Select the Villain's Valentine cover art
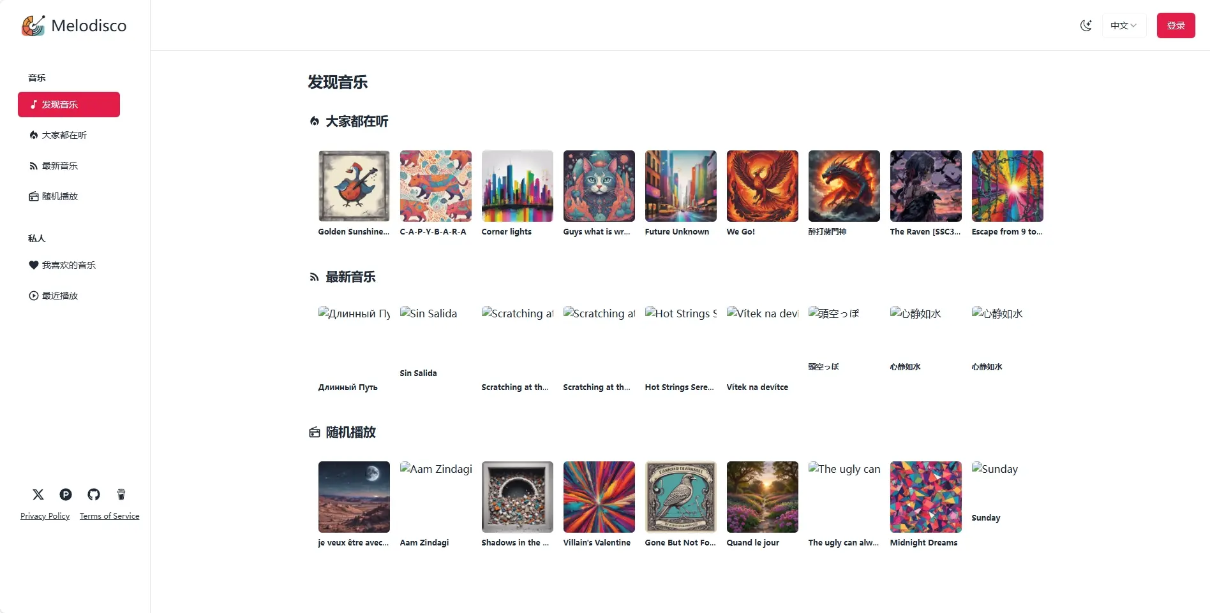Screen dimensions: 1210x613 pos(599,497)
